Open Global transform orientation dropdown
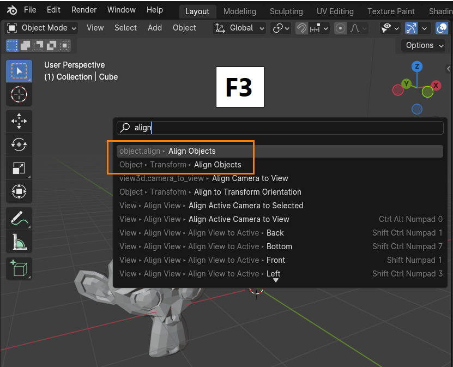 pyautogui.click(x=239, y=28)
